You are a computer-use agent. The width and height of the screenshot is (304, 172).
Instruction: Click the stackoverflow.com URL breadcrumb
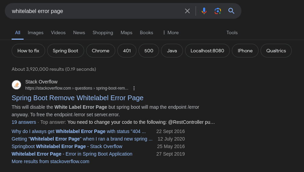(x=77, y=88)
